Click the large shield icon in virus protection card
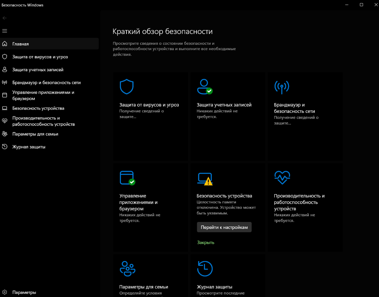 click(127, 86)
